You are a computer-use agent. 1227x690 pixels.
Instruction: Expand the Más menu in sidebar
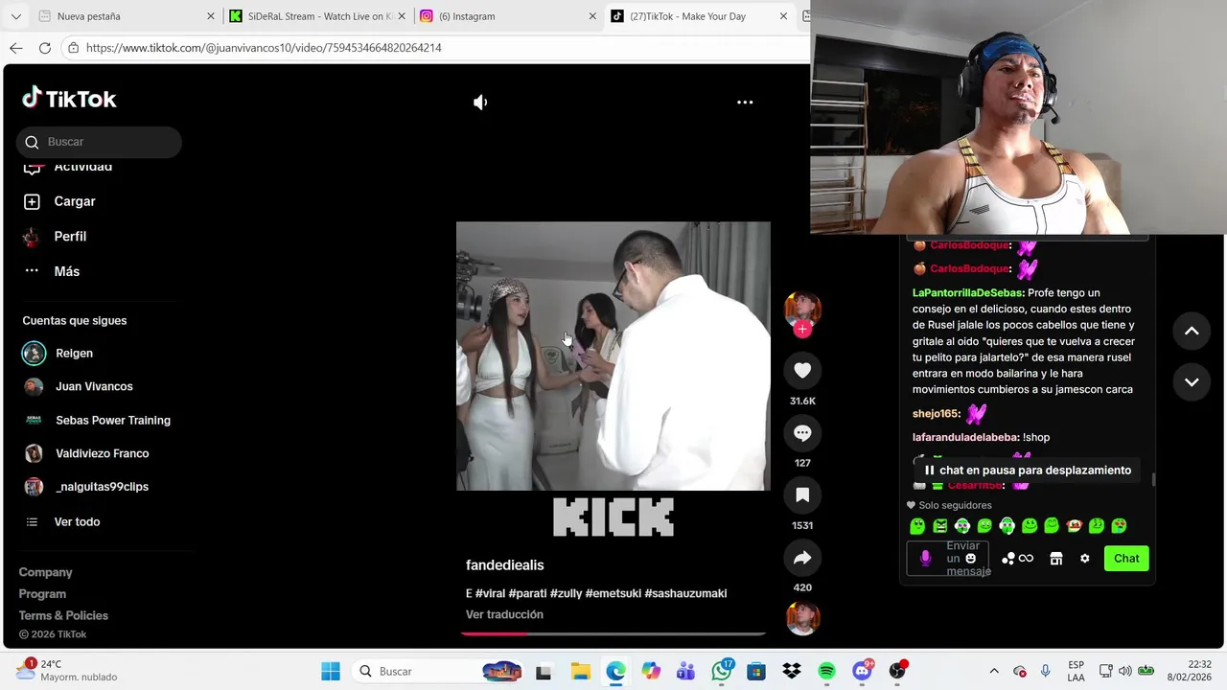pos(52,271)
